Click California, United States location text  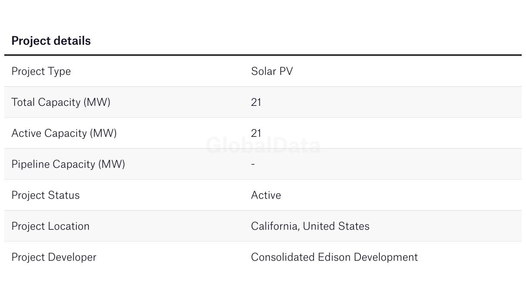point(310,226)
